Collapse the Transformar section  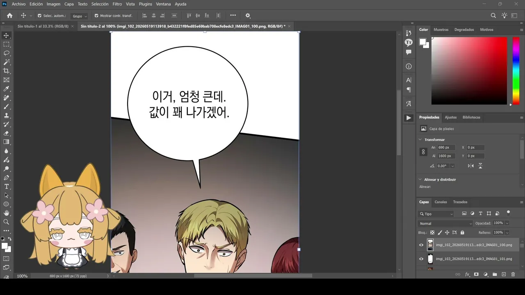point(420,140)
